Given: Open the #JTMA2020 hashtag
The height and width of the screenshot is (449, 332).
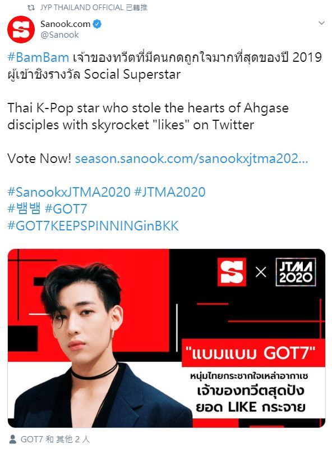Looking at the screenshot, I should coord(170,192).
